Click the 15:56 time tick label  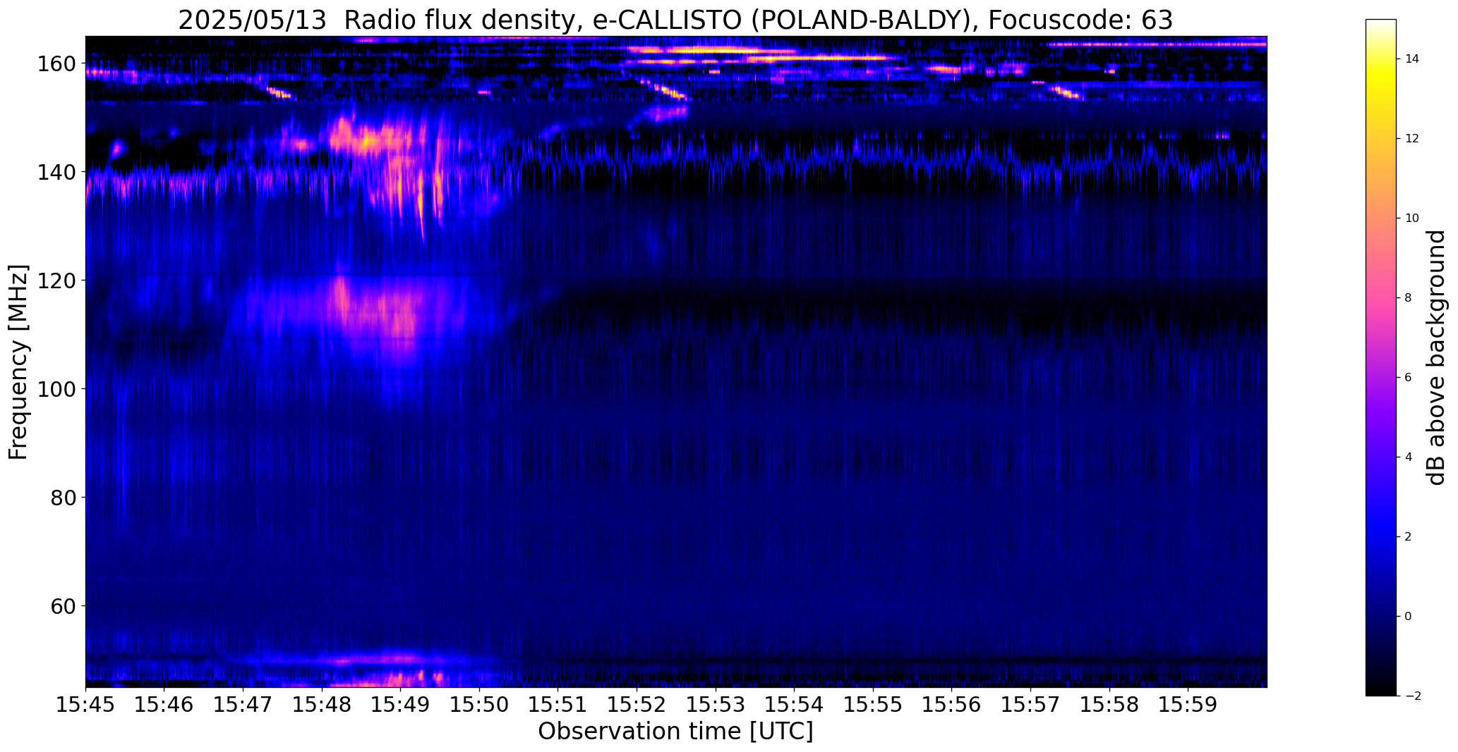click(951, 705)
